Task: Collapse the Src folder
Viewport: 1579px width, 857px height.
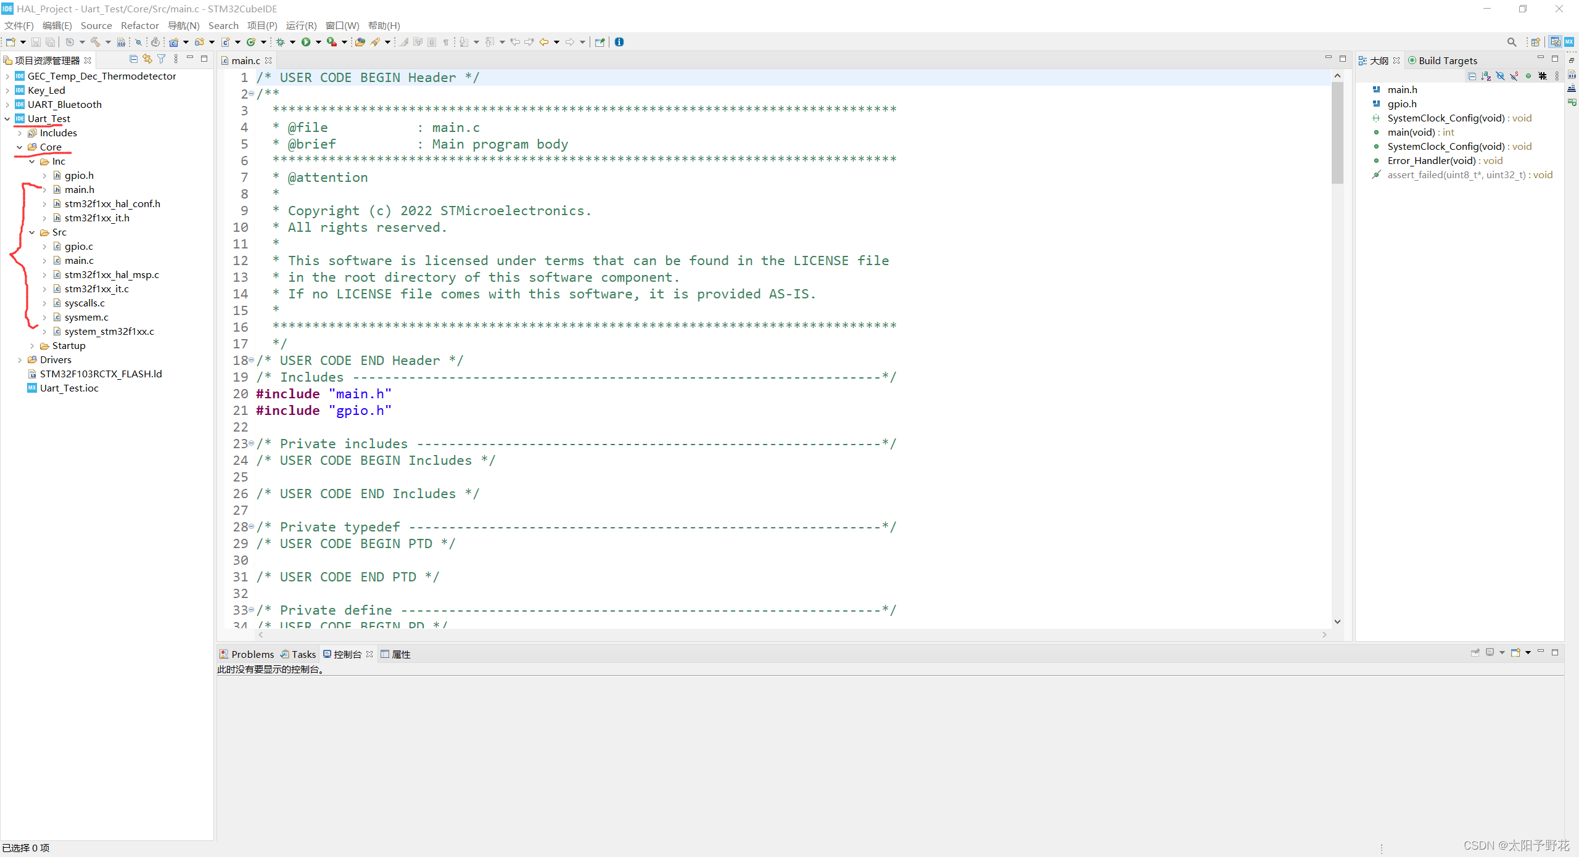Action: tap(32, 232)
